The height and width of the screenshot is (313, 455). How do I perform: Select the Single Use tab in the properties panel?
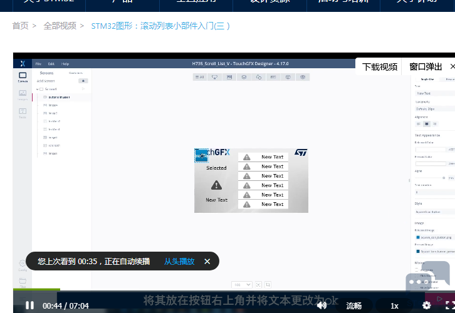(427, 79)
